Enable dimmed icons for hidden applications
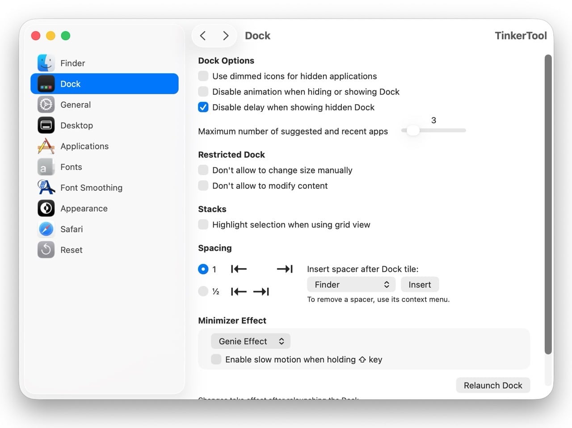 coord(203,76)
